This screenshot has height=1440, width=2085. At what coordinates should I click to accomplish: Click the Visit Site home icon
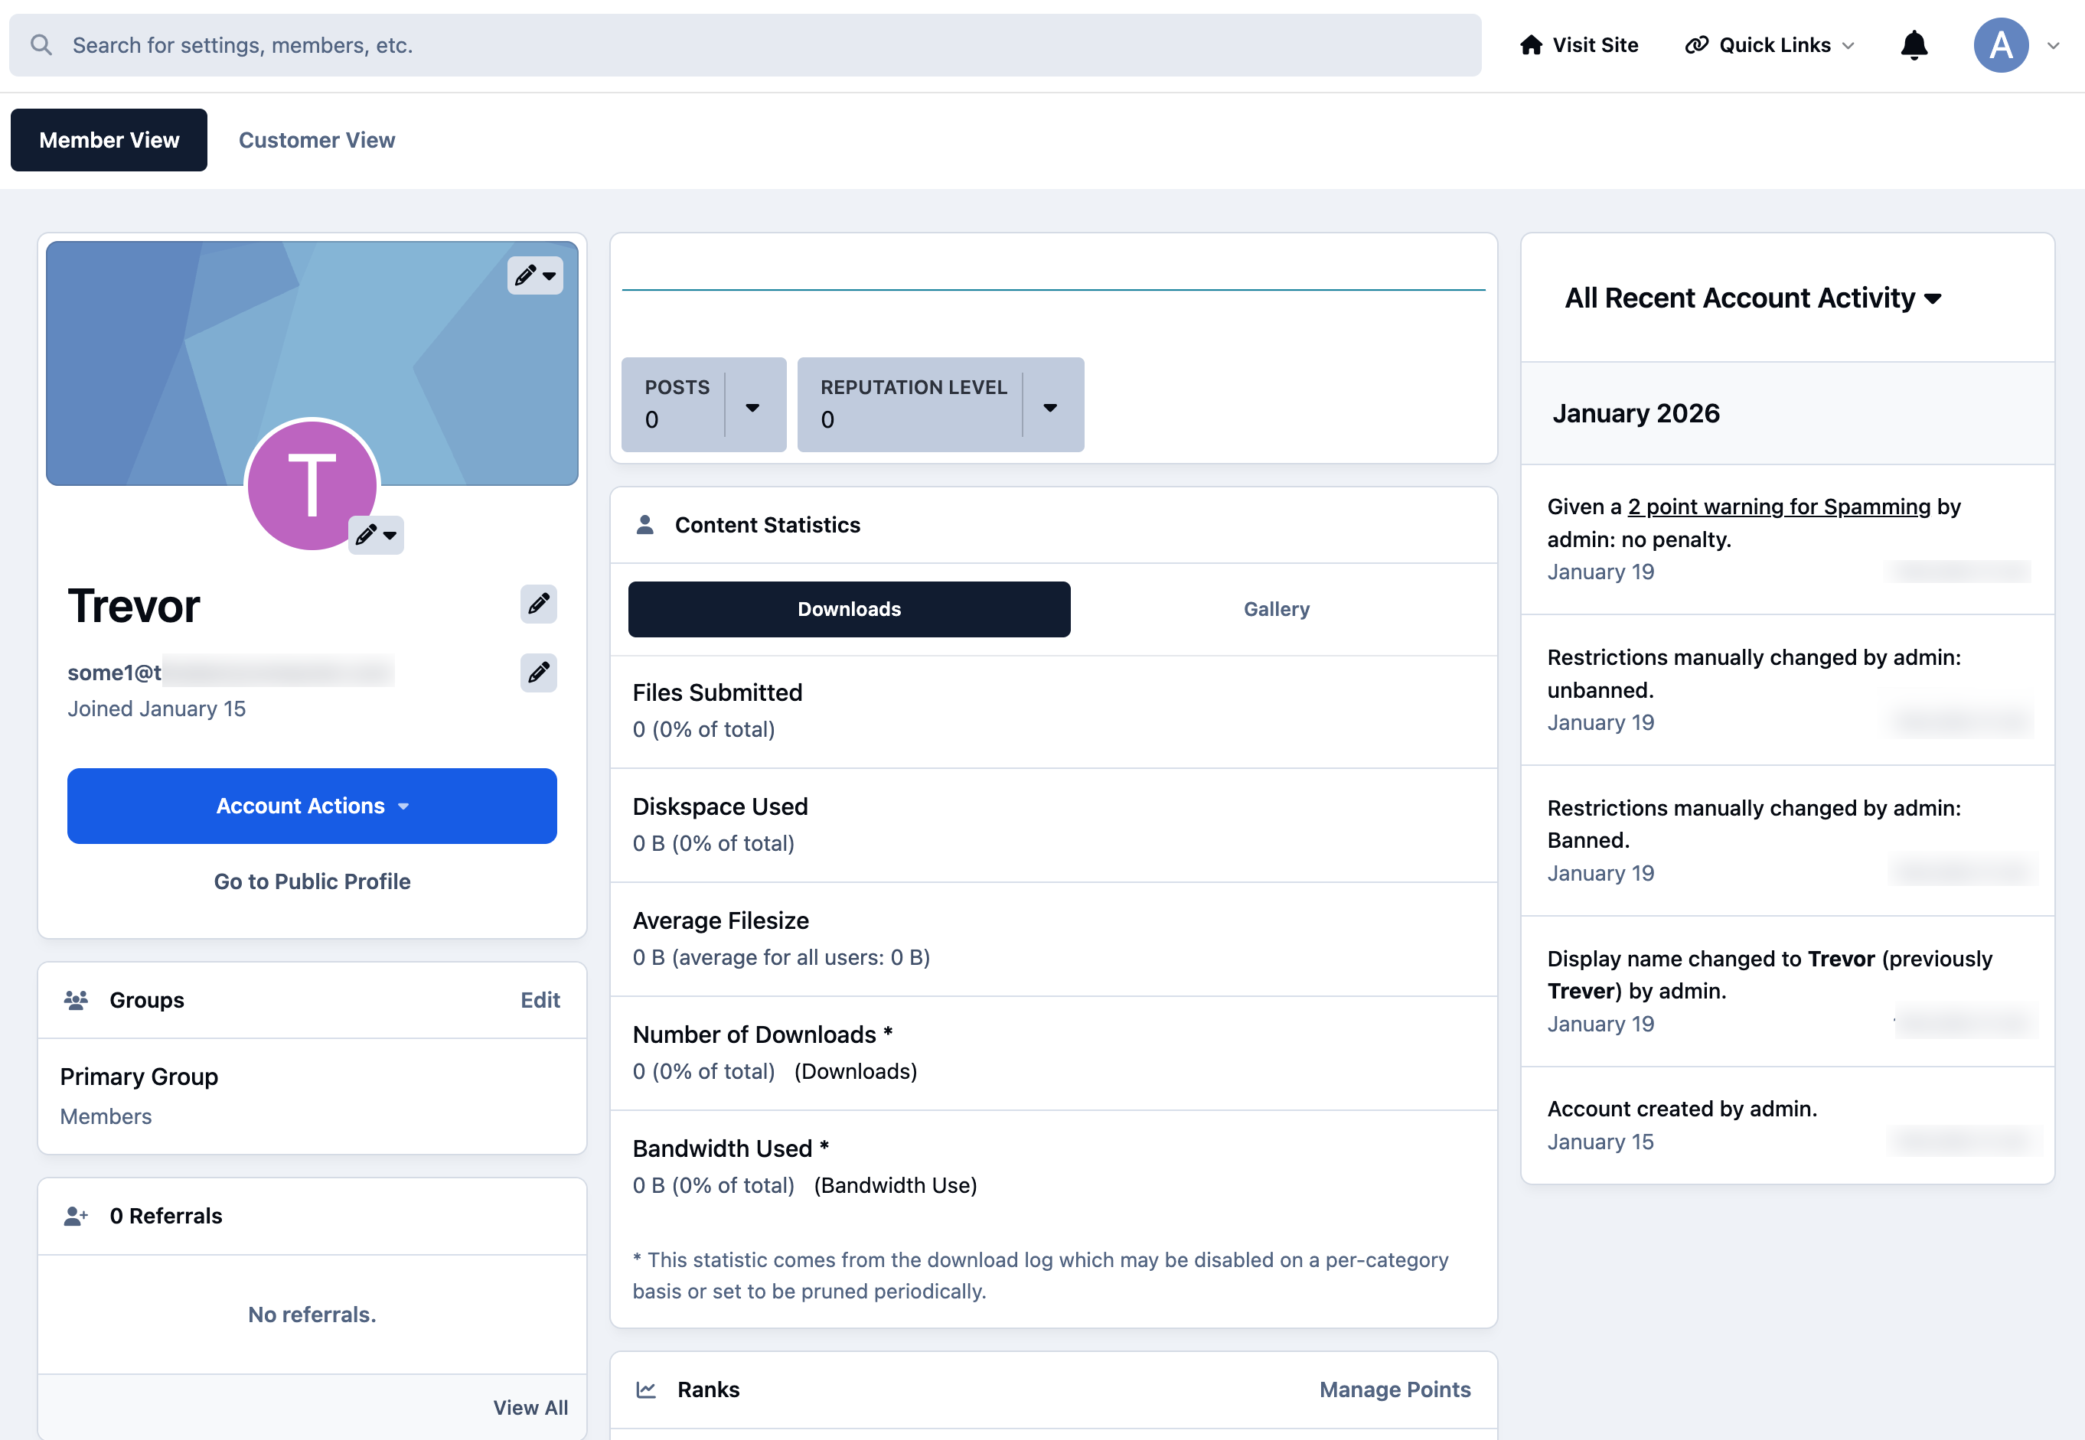(1531, 45)
